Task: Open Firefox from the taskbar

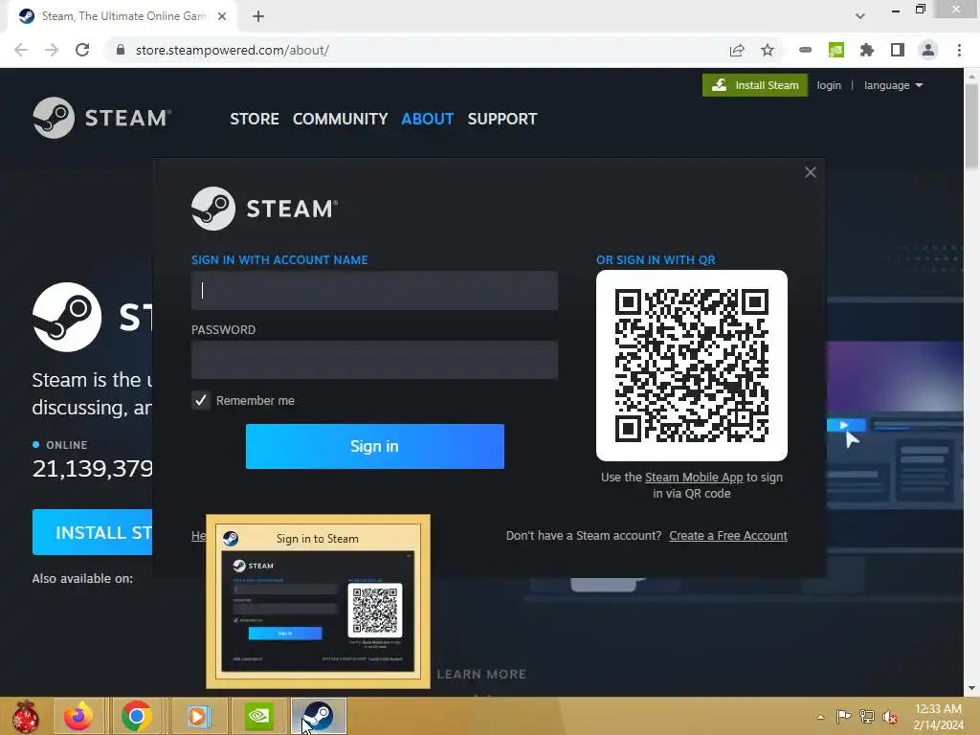Action: pyautogui.click(x=78, y=716)
